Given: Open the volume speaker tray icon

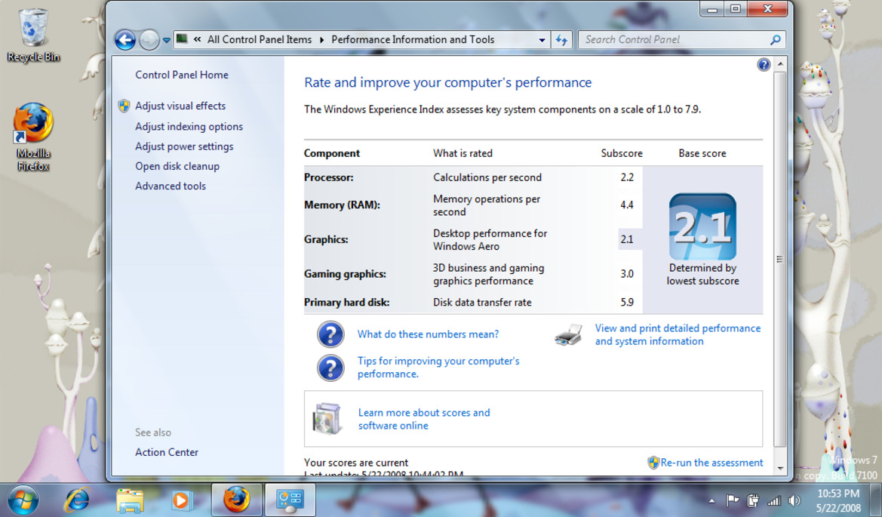Looking at the screenshot, I should [794, 500].
